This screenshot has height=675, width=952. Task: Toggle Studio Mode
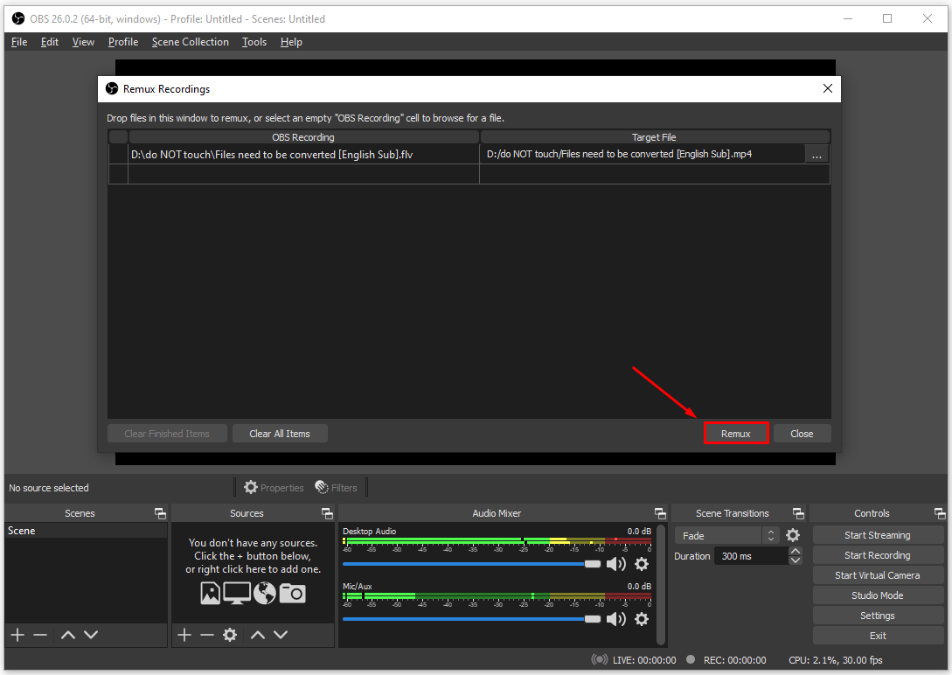tap(878, 595)
